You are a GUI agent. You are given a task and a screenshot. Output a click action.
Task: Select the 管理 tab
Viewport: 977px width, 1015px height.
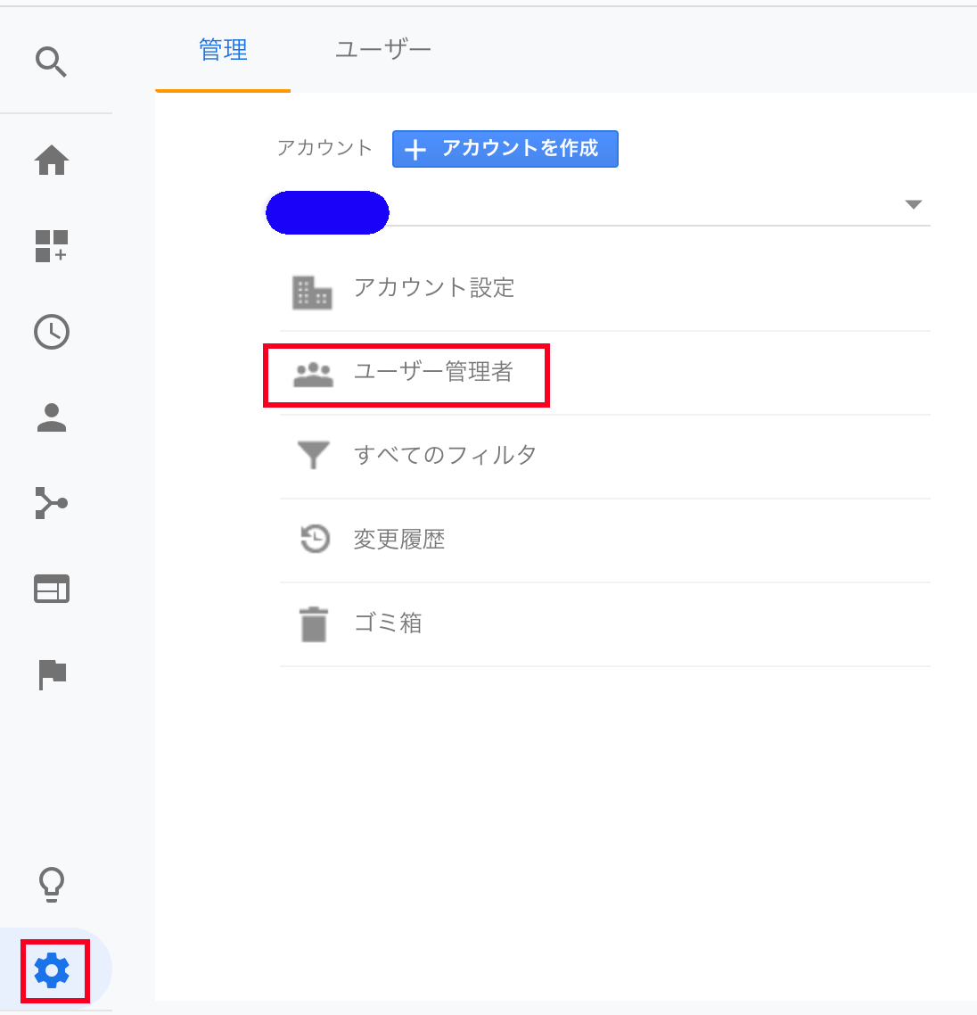[223, 50]
